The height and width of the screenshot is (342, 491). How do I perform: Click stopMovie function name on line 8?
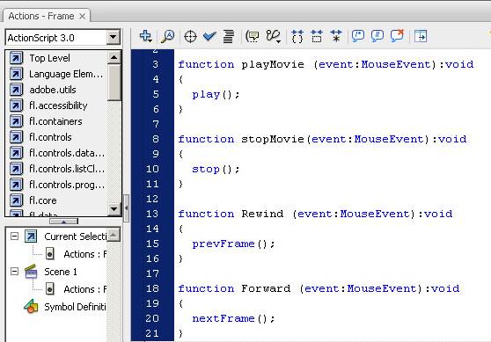(x=273, y=139)
